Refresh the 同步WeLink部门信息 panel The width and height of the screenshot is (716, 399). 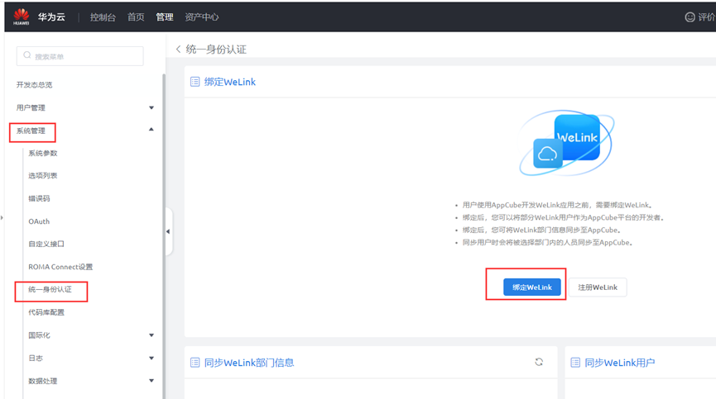(x=540, y=362)
